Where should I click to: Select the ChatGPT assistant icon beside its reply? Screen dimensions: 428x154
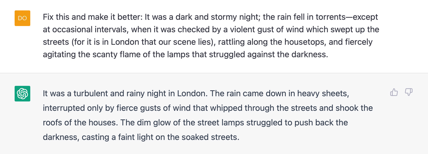click(22, 94)
